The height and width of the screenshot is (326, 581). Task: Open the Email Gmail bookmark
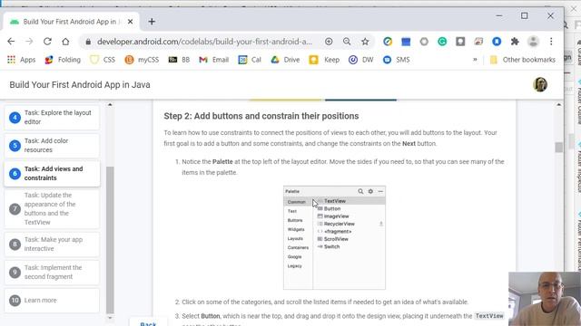[214, 60]
